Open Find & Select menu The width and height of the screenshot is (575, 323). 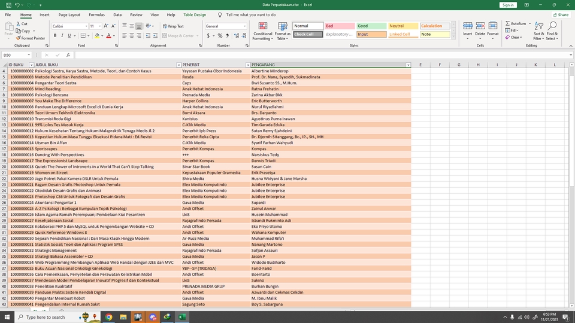pos(552,31)
